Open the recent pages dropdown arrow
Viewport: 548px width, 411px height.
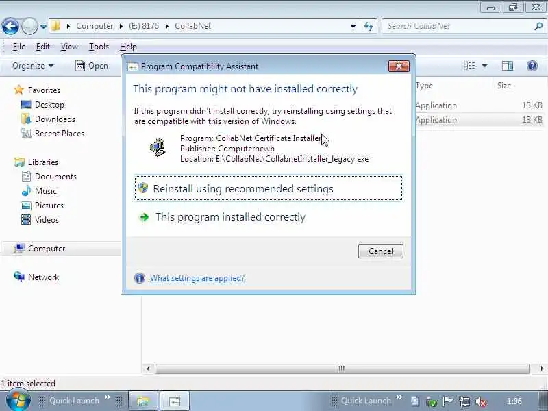(43, 27)
